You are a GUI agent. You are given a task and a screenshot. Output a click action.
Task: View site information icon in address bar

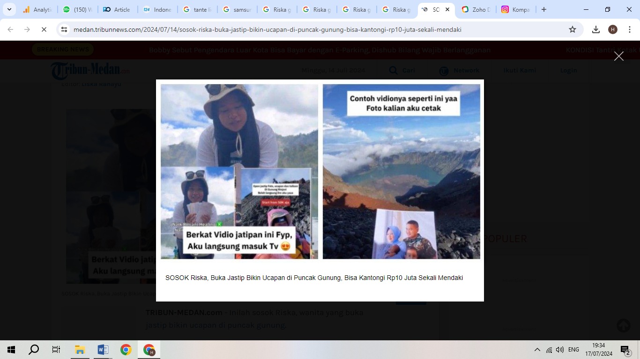coord(65,29)
